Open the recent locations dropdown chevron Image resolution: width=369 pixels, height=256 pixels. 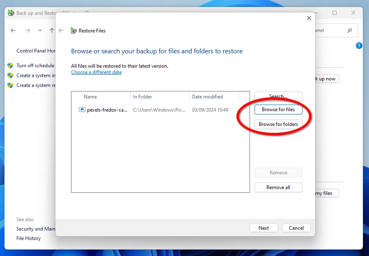(x=40, y=30)
